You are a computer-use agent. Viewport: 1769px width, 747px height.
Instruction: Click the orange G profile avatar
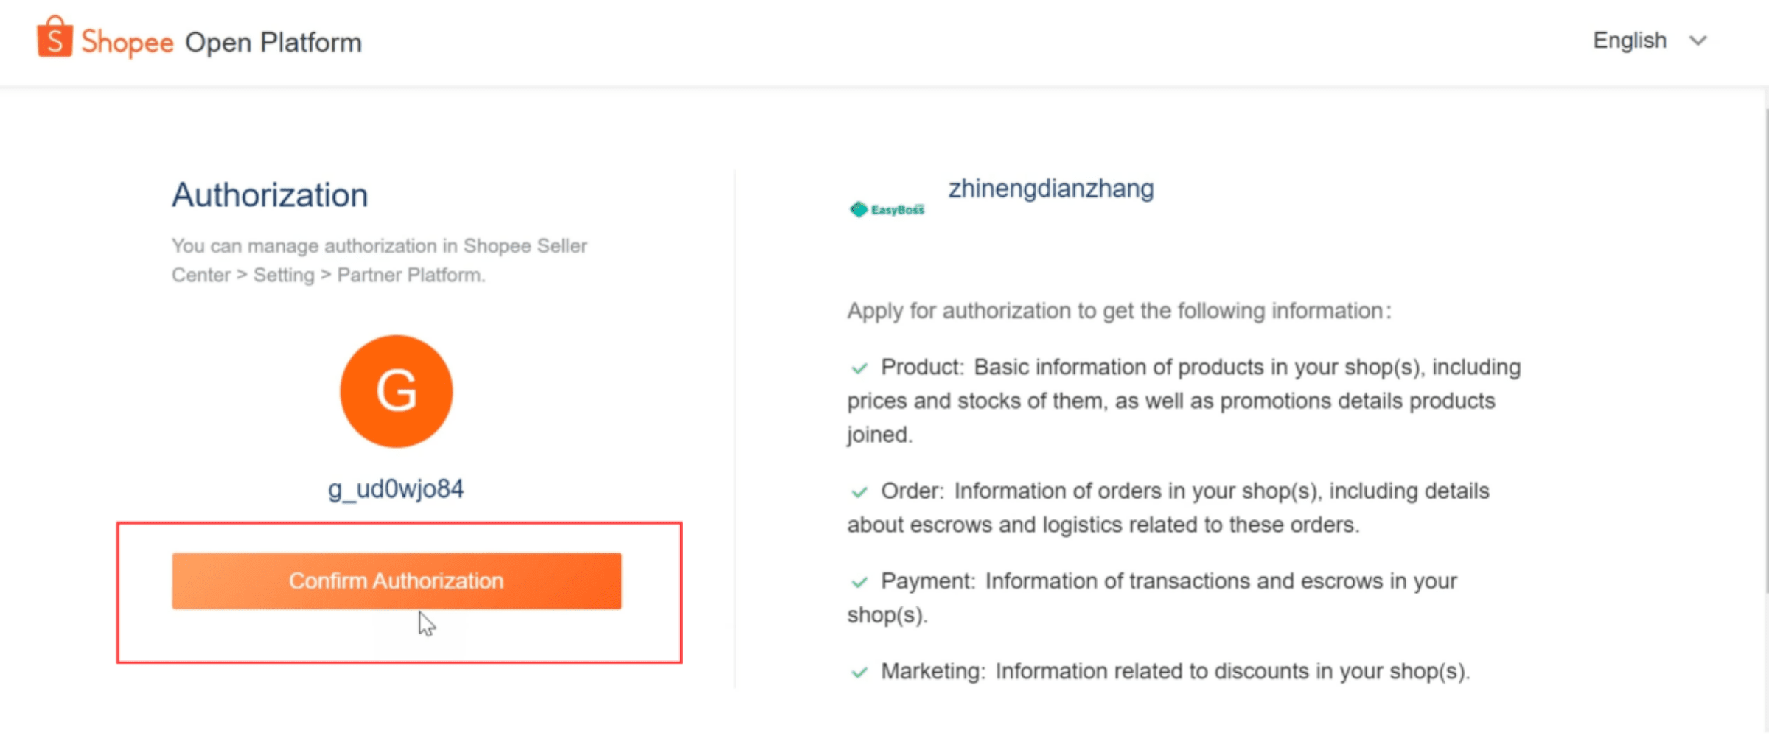397,391
